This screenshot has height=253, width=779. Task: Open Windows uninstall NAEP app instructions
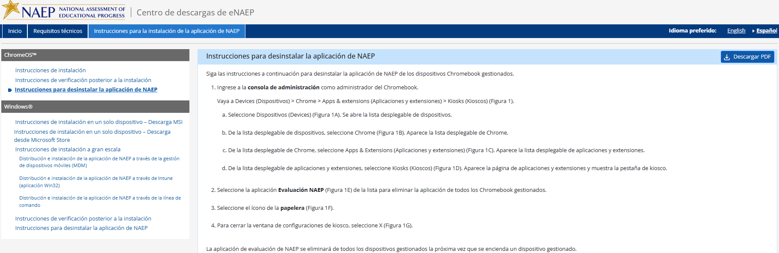pyautogui.click(x=81, y=228)
